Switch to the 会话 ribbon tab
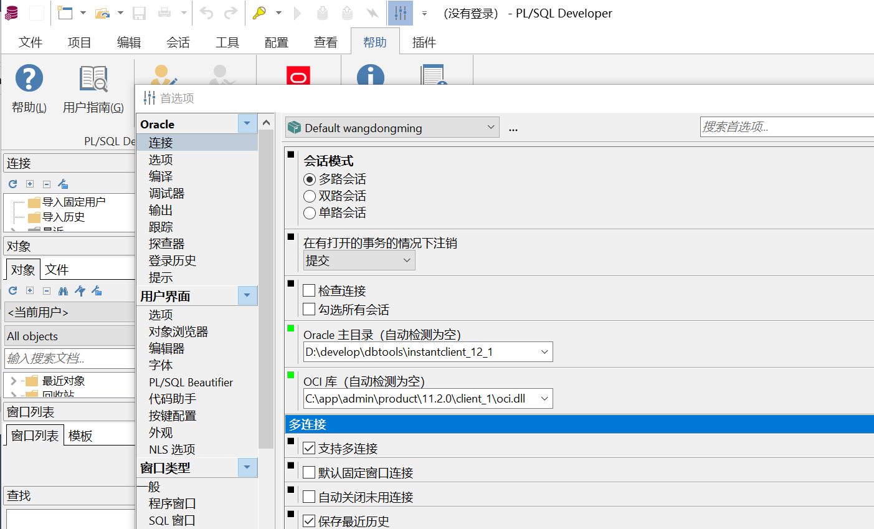The height and width of the screenshot is (529, 874). point(178,42)
